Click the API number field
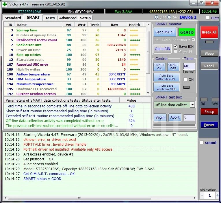The image size is (221, 203). click(209, 195)
